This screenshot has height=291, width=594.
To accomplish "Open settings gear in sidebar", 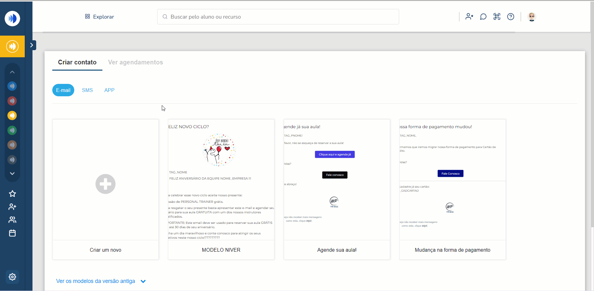I will 12,277.
